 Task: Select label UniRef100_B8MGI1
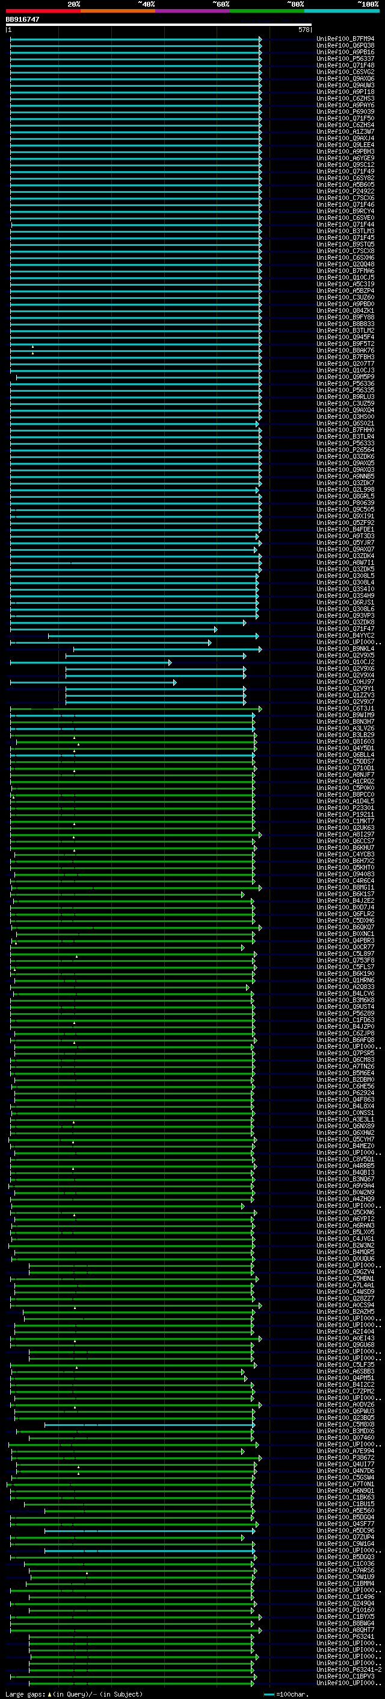pos(345,888)
